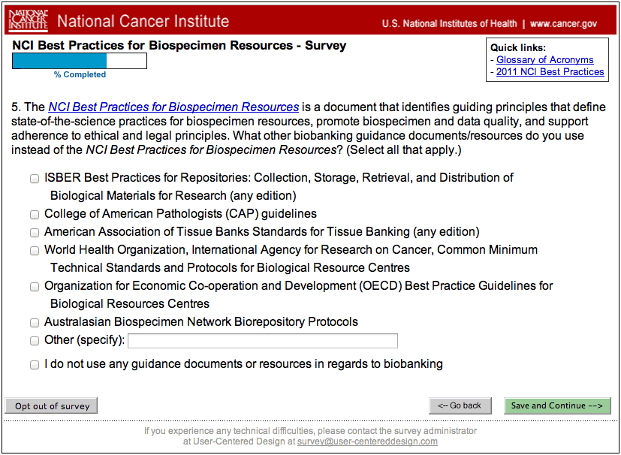This screenshot has height=455, width=621.
Task: Open the 2011 NCI Best Practices link
Action: click(550, 72)
